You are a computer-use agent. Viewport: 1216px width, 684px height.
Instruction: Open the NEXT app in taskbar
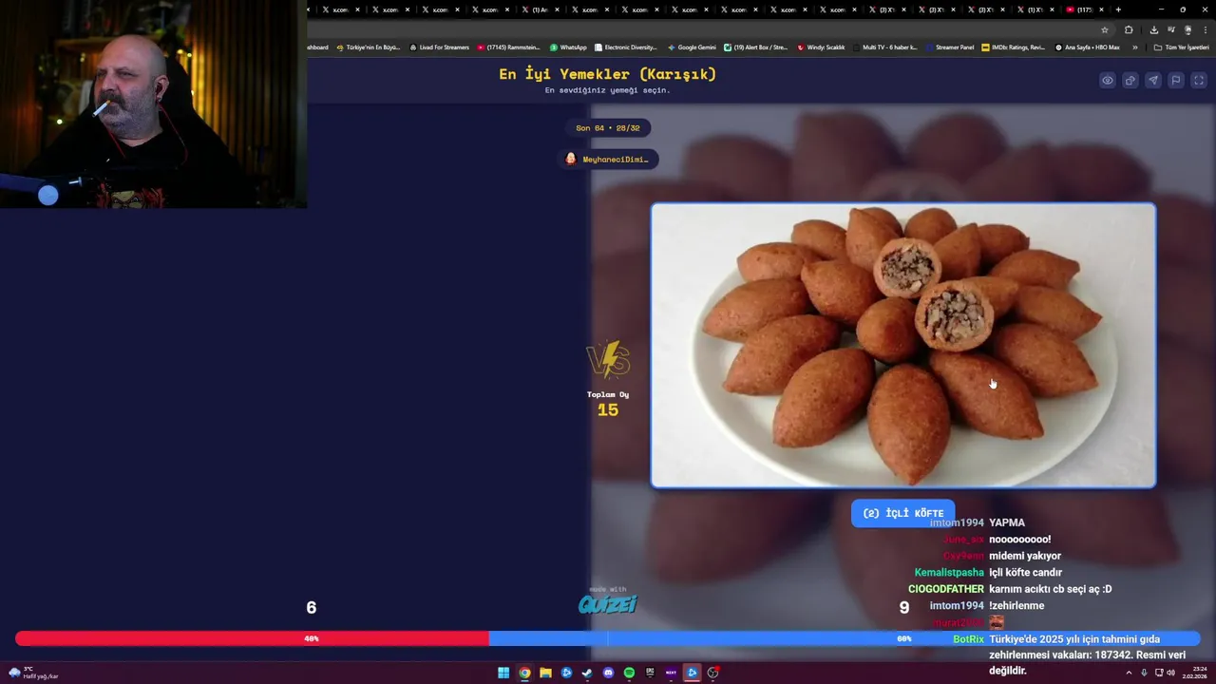click(x=671, y=673)
